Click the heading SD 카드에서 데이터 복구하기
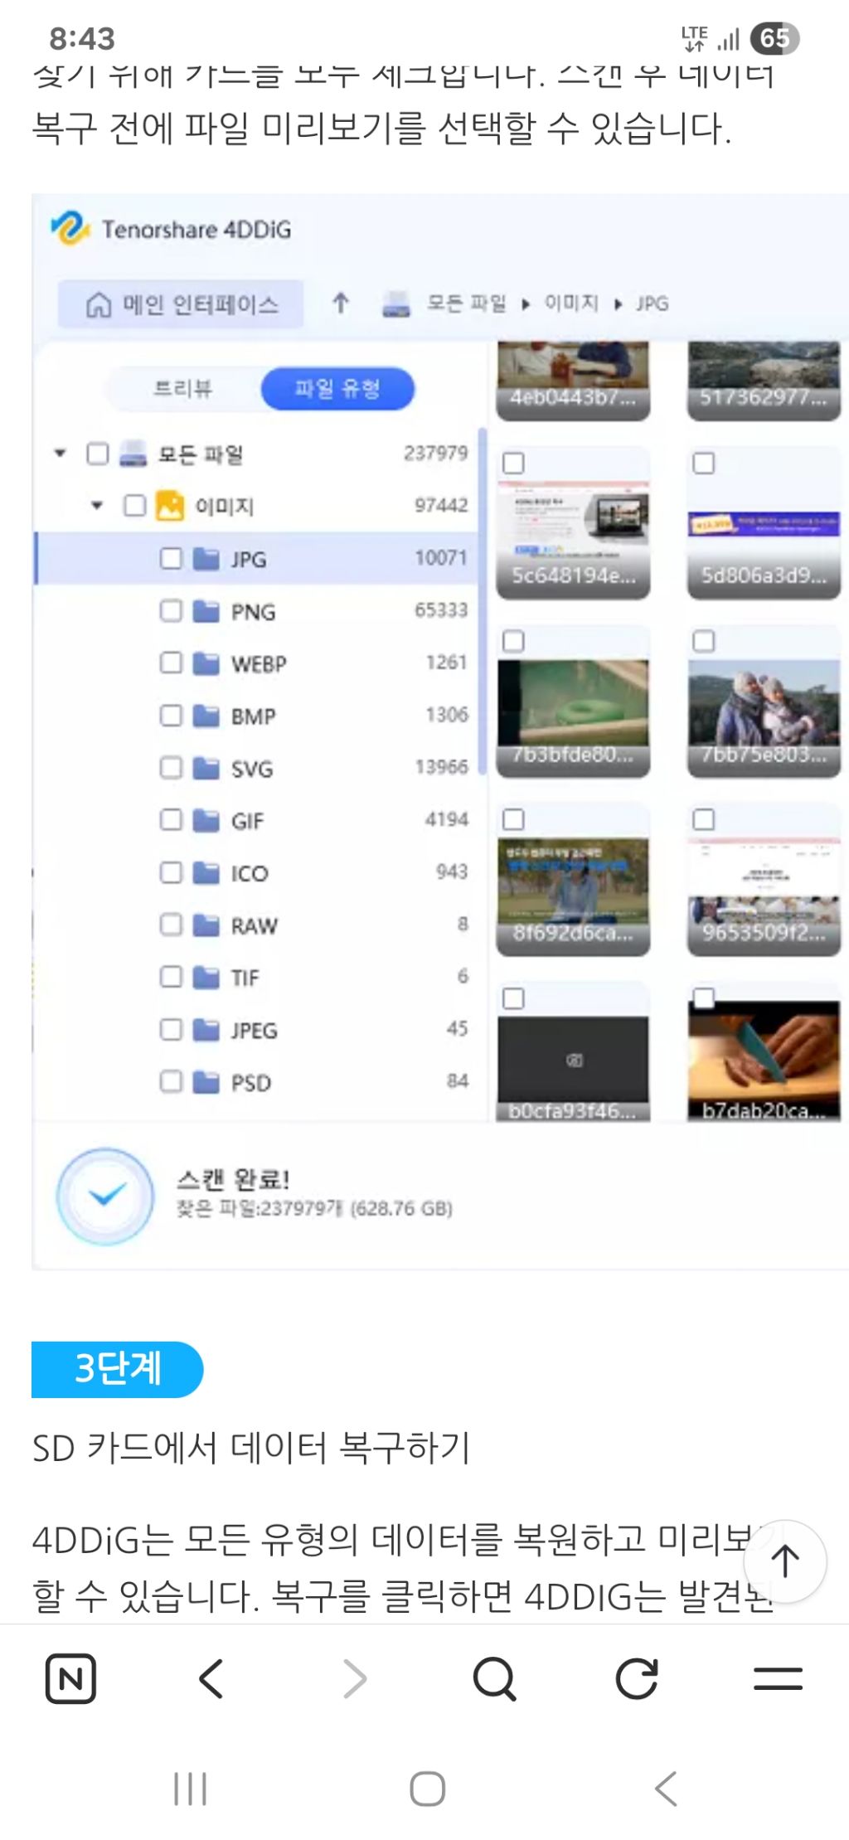 tap(251, 1448)
